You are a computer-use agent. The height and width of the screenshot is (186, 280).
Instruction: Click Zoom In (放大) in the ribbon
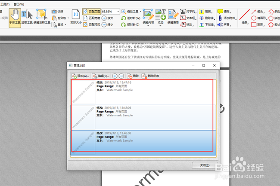[x=108, y=18]
